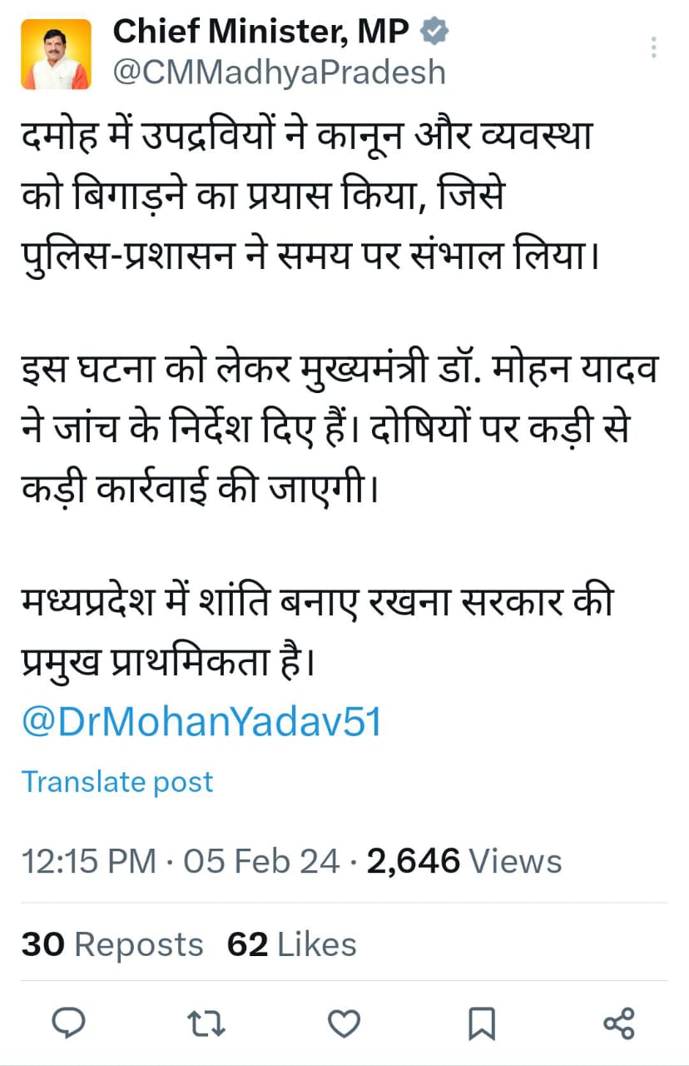This screenshot has width=689, height=1066.
Task: Tap the share icon
Action: [618, 1023]
